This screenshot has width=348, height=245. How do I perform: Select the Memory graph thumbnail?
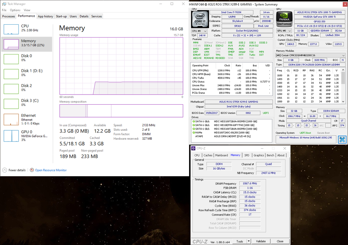tap(11, 44)
